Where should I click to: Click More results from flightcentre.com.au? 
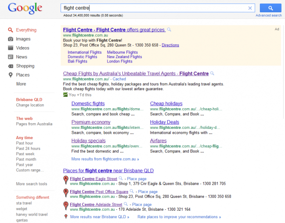click(x=105, y=159)
